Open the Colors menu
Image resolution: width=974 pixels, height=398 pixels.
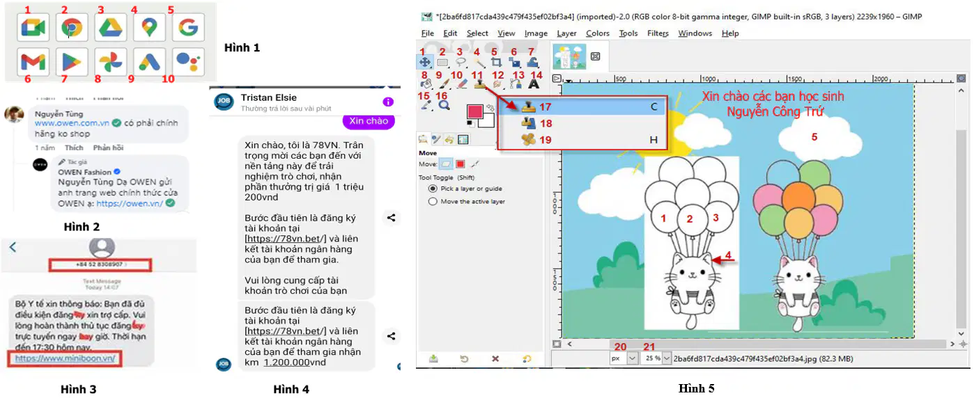pos(598,33)
